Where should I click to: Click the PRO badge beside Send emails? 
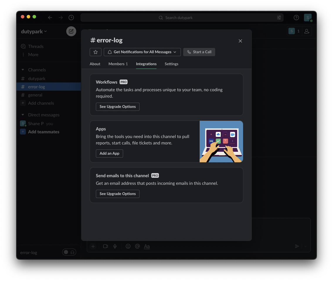[x=155, y=175]
